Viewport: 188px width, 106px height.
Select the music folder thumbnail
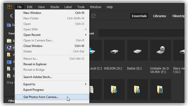click(137, 89)
